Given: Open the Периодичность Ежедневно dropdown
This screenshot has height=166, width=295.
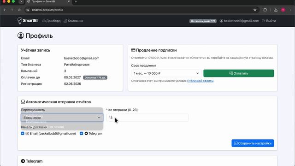Looking at the screenshot, I should (62, 118).
